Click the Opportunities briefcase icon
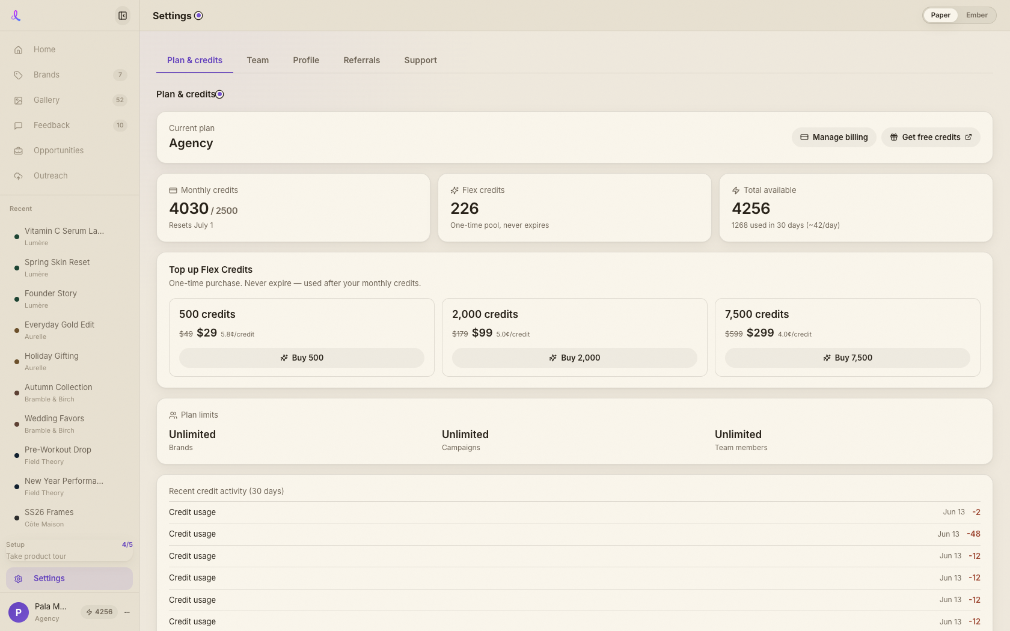The height and width of the screenshot is (631, 1010). pyautogui.click(x=19, y=151)
